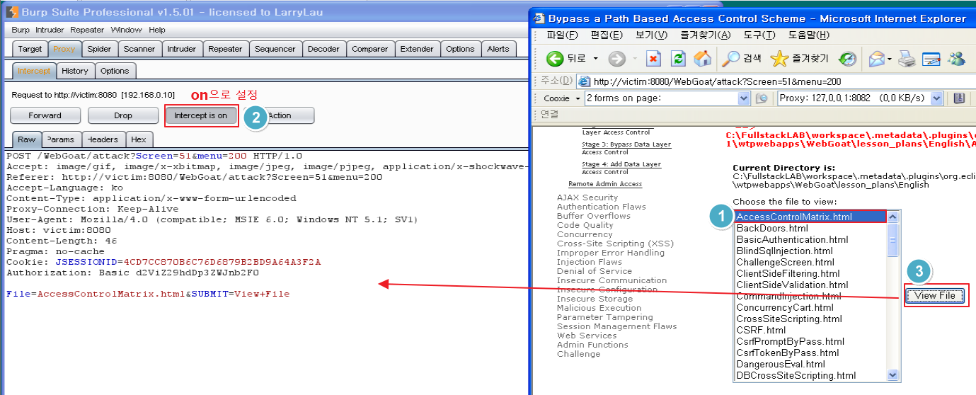
Task: Click the Drop button in Burp
Action: 123,115
